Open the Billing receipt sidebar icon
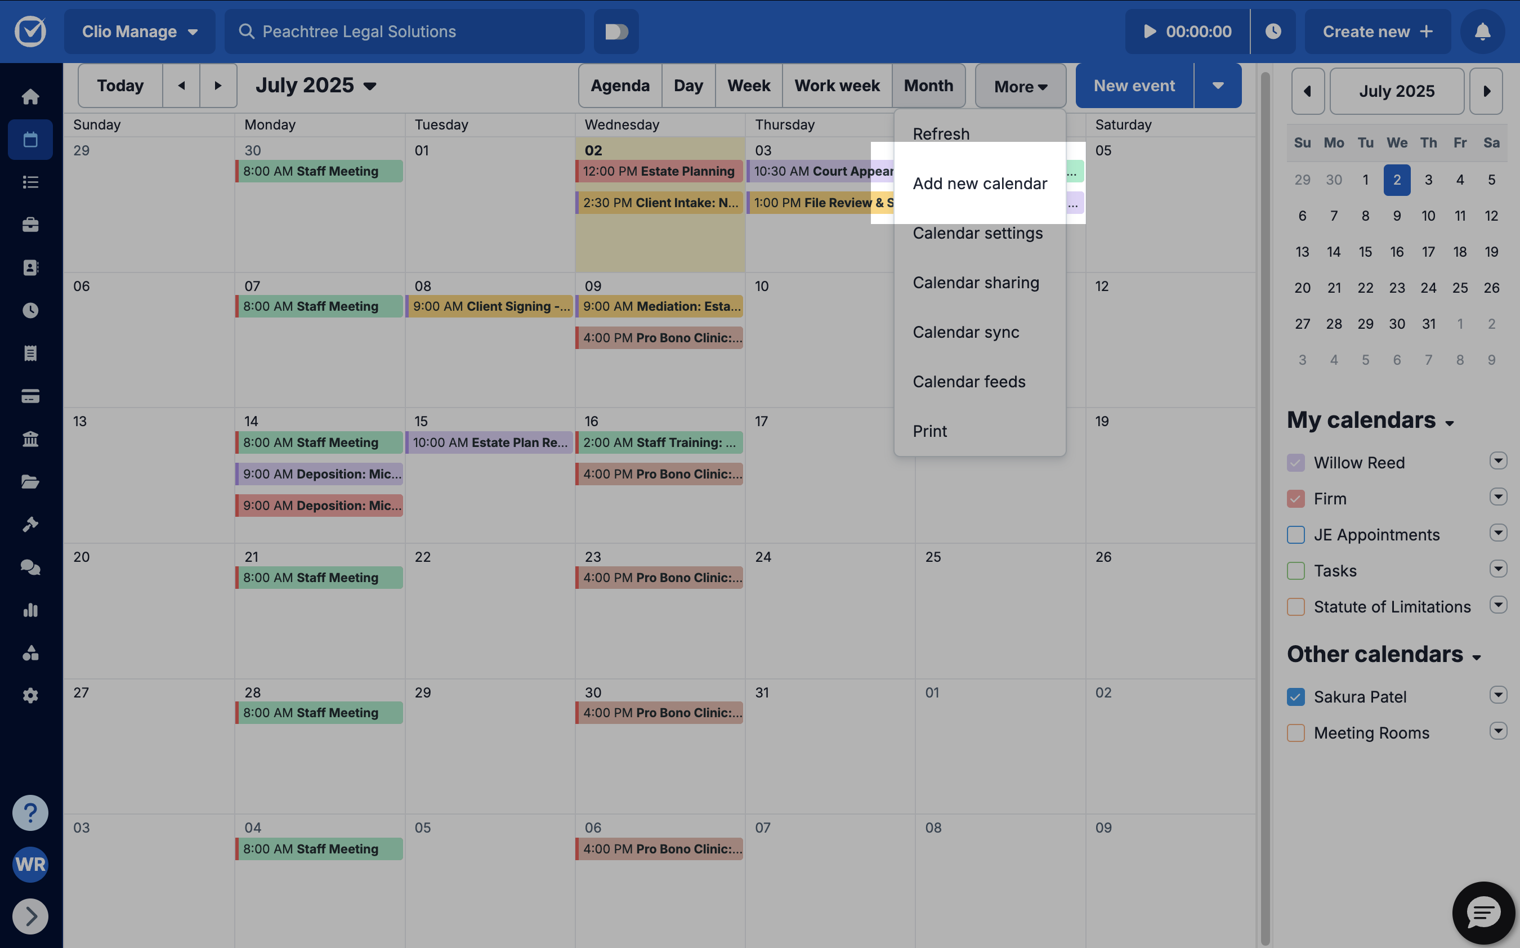Viewport: 1520px width, 948px height. (30, 353)
